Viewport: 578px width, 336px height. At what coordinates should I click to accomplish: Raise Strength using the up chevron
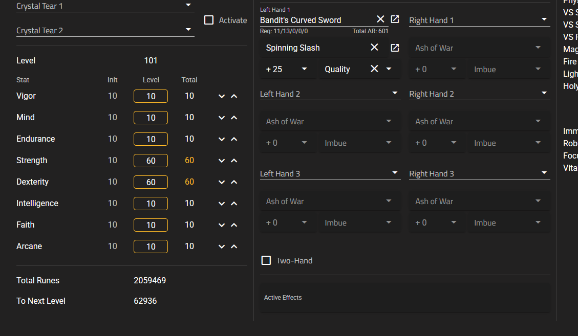pos(234,161)
